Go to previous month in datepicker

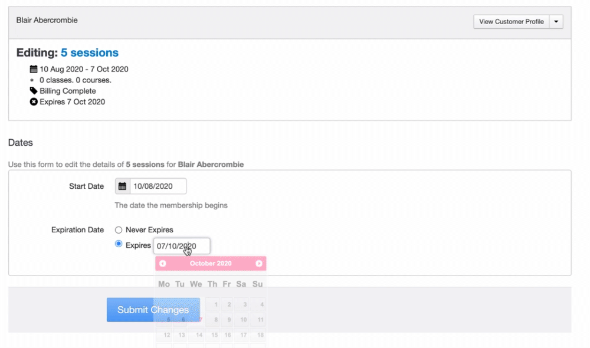pos(163,264)
